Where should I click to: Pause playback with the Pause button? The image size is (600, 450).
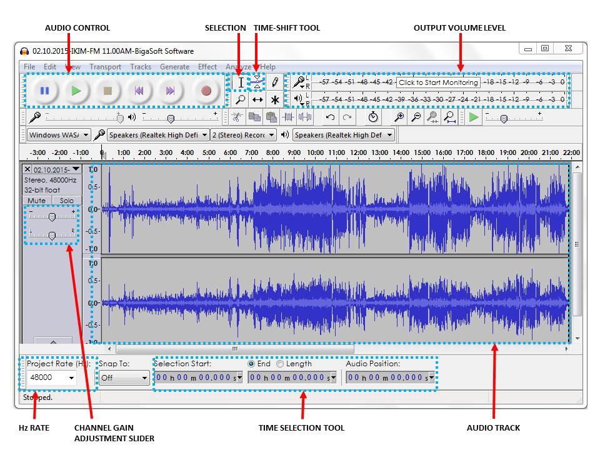[44, 91]
